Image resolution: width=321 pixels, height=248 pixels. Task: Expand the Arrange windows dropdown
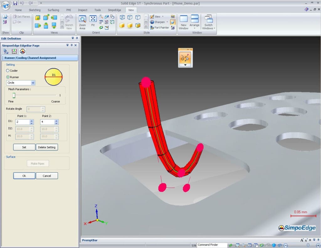tap(194, 28)
